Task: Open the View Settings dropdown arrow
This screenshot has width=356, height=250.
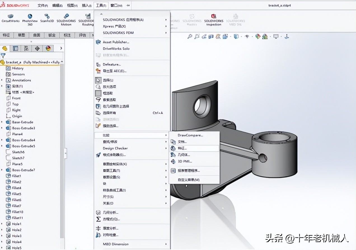Action: (281, 36)
